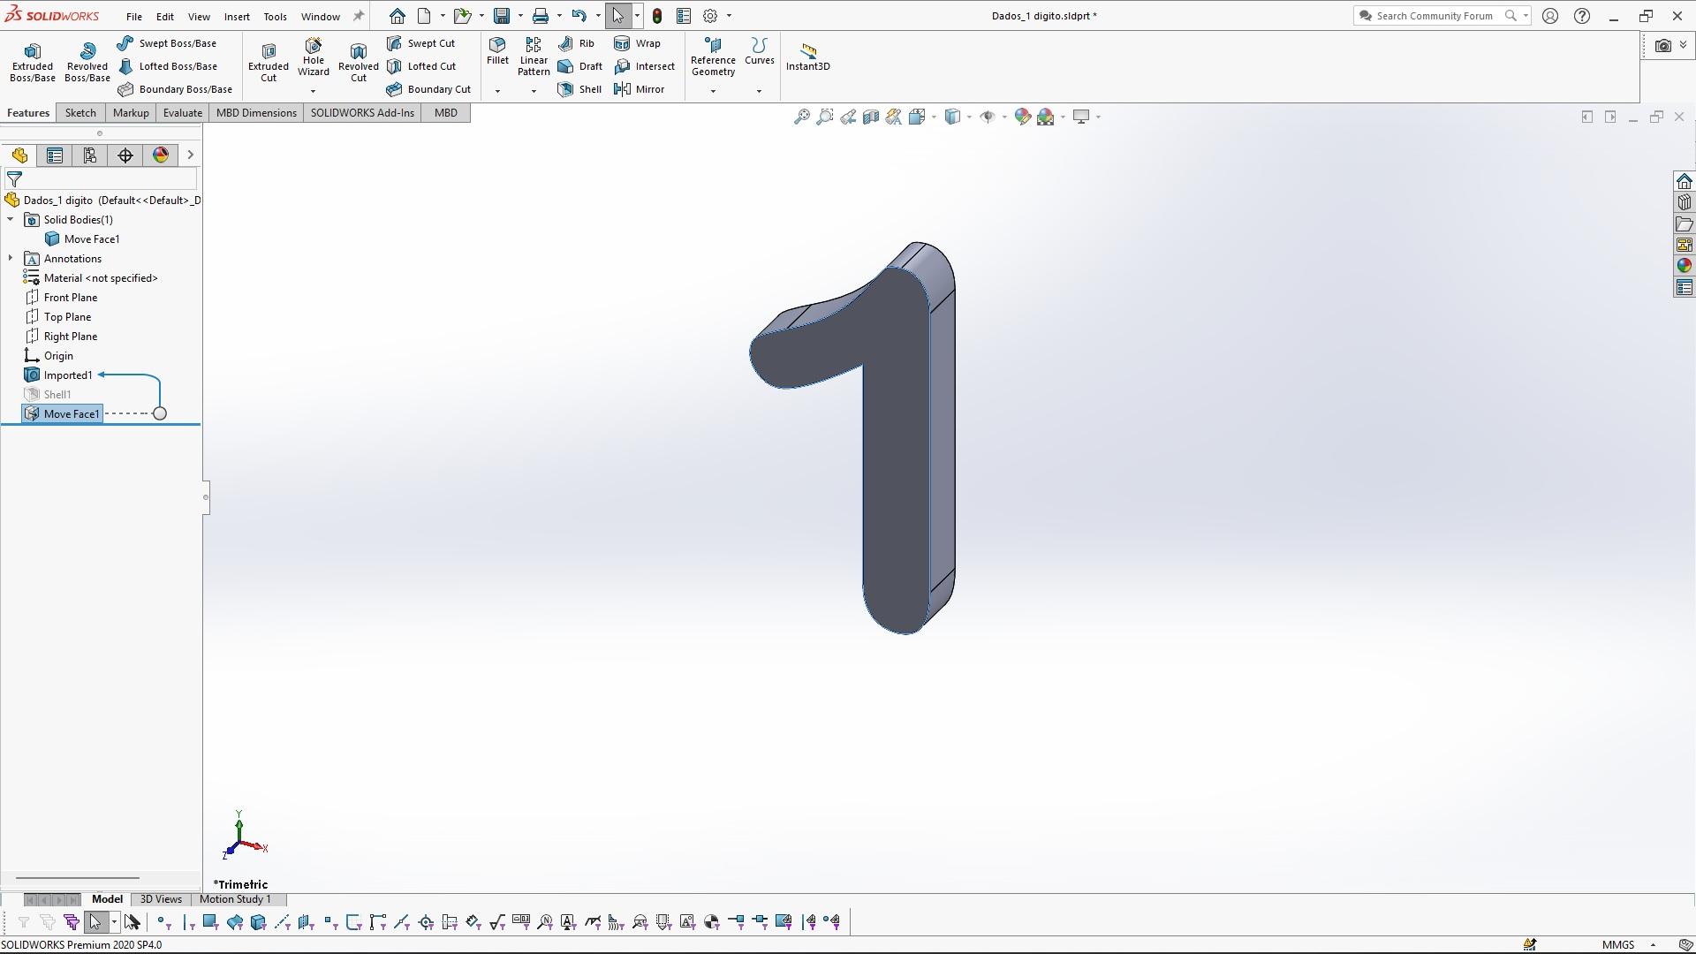Select Front Plane in tree
The height and width of the screenshot is (954, 1696).
(x=71, y=298)
